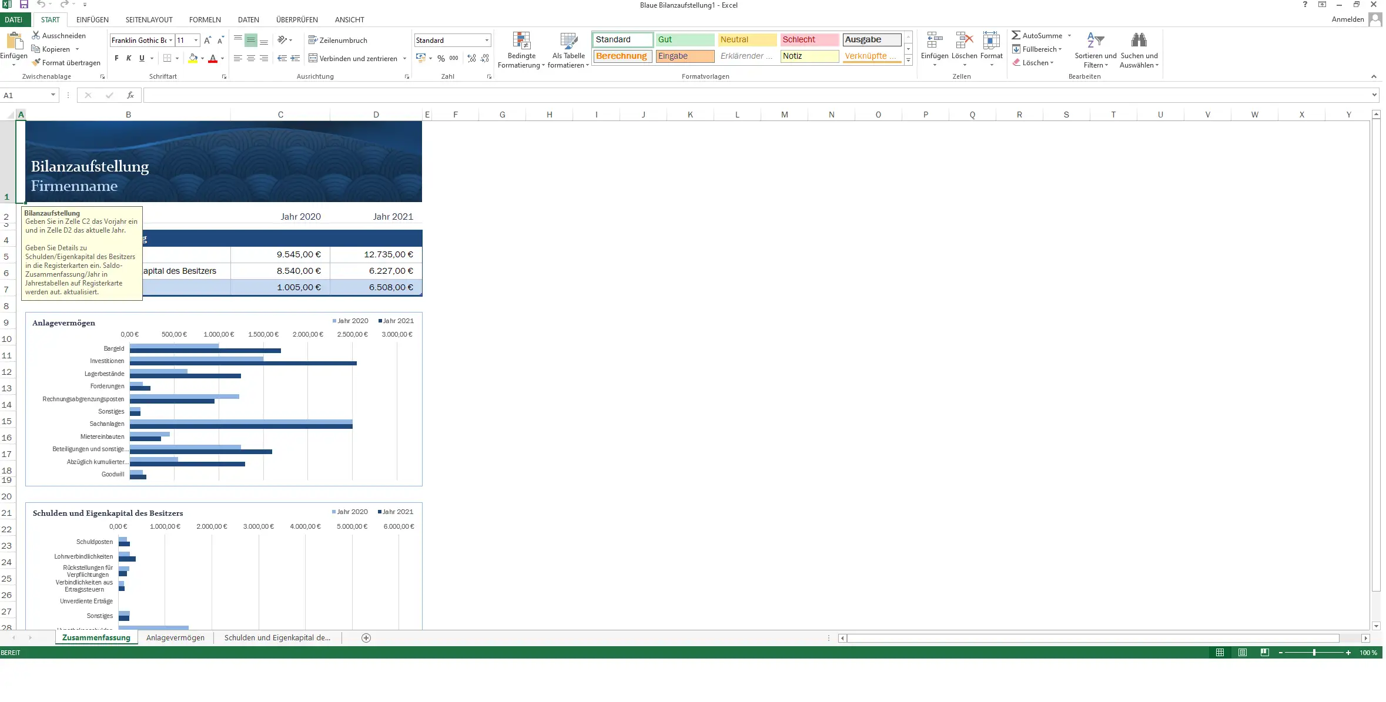Toggle bold formatting with the F button

[x=116, y=58]
